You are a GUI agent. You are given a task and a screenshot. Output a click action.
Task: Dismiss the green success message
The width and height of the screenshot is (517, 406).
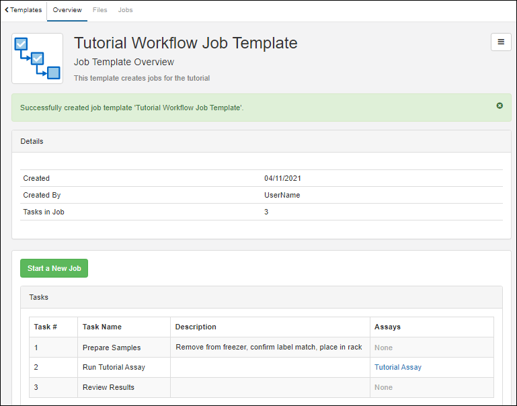[500, 106]
